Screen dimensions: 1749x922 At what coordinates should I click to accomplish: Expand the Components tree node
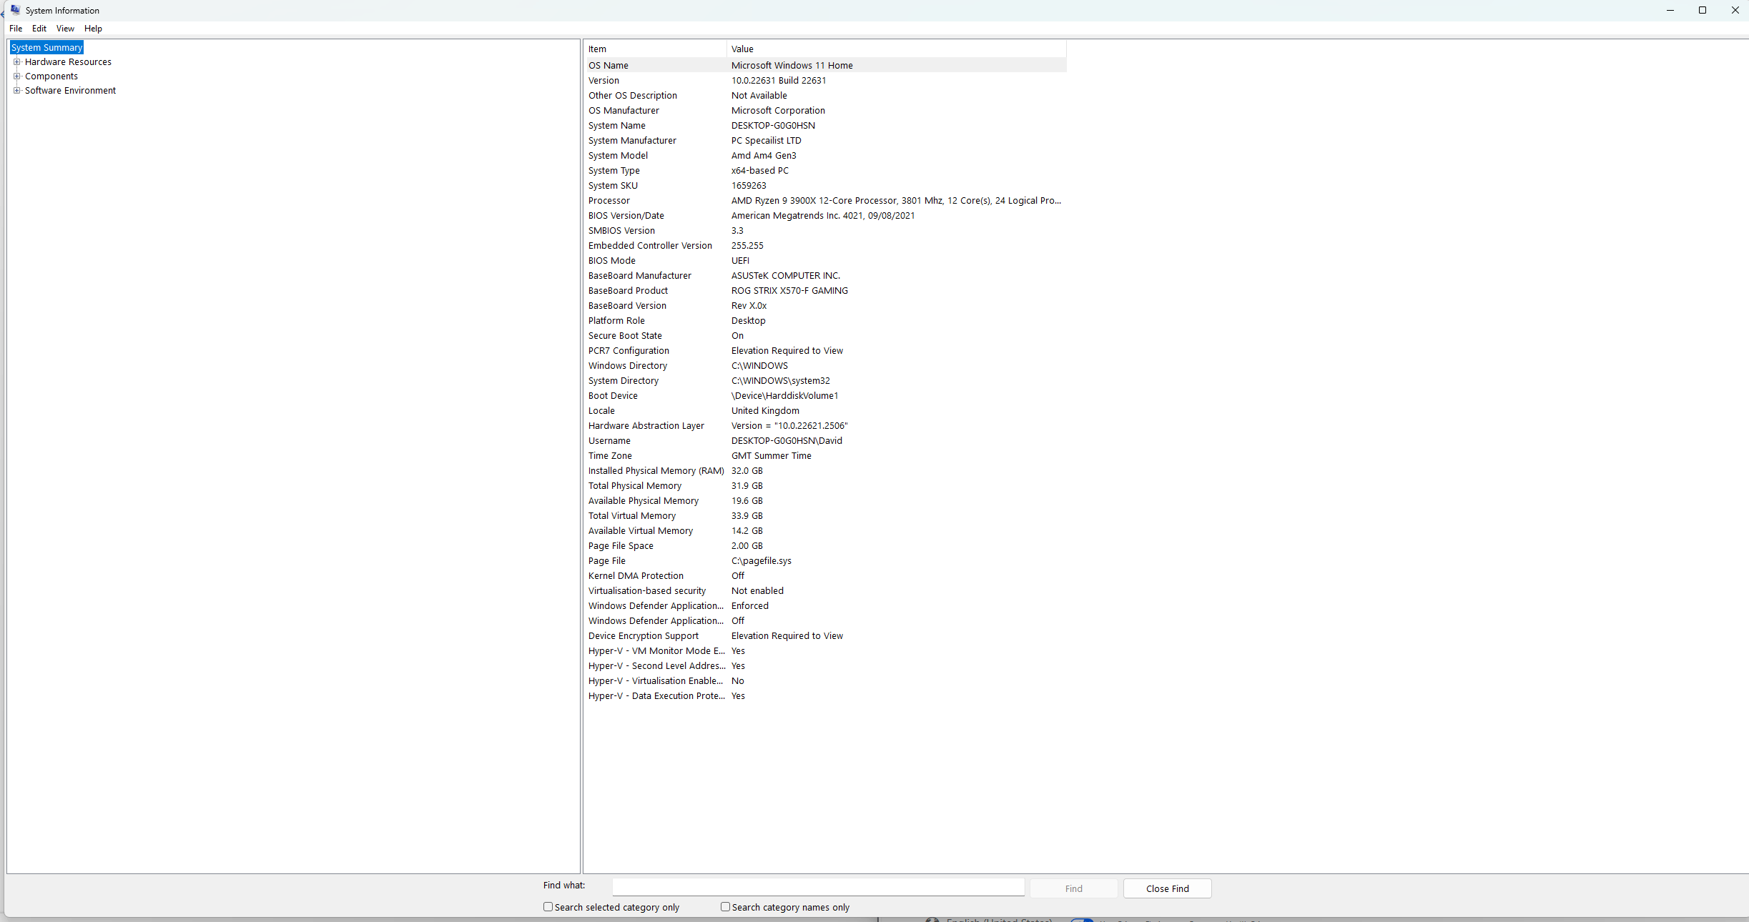tap(17, 76)
